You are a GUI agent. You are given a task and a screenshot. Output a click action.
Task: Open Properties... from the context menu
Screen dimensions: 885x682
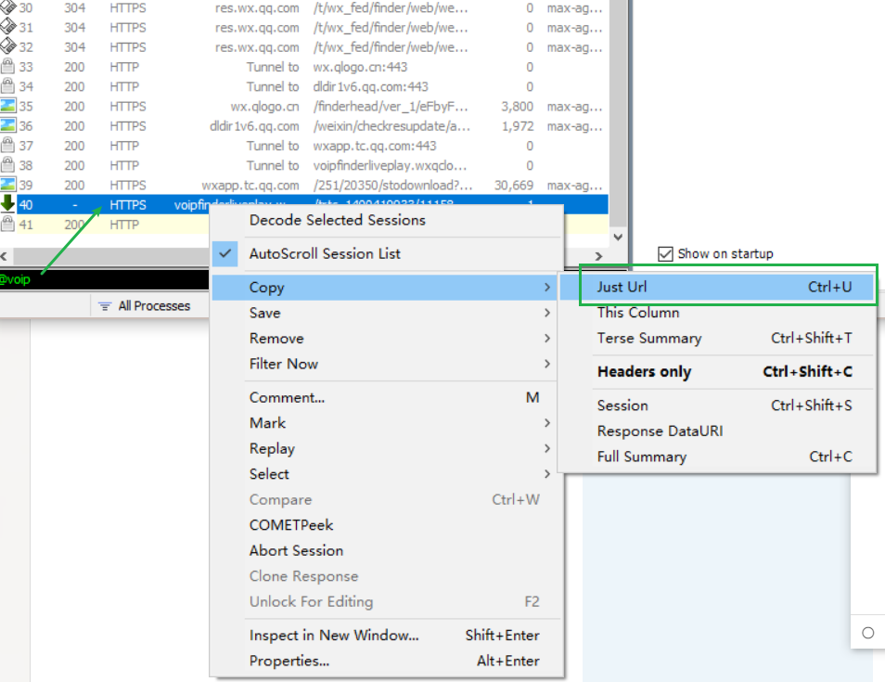[289, 662]
